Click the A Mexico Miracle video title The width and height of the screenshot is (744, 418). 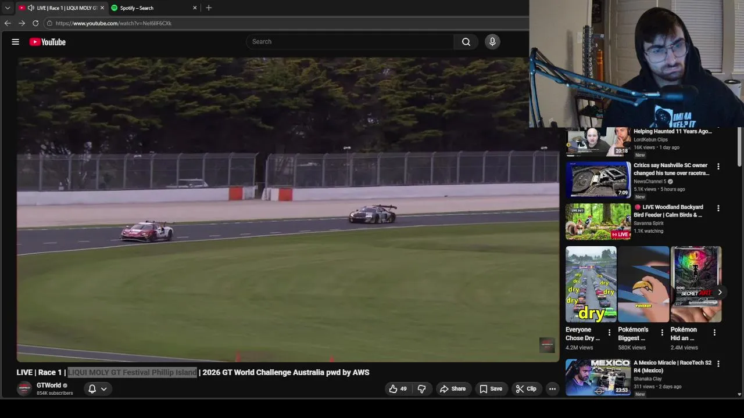673,366
